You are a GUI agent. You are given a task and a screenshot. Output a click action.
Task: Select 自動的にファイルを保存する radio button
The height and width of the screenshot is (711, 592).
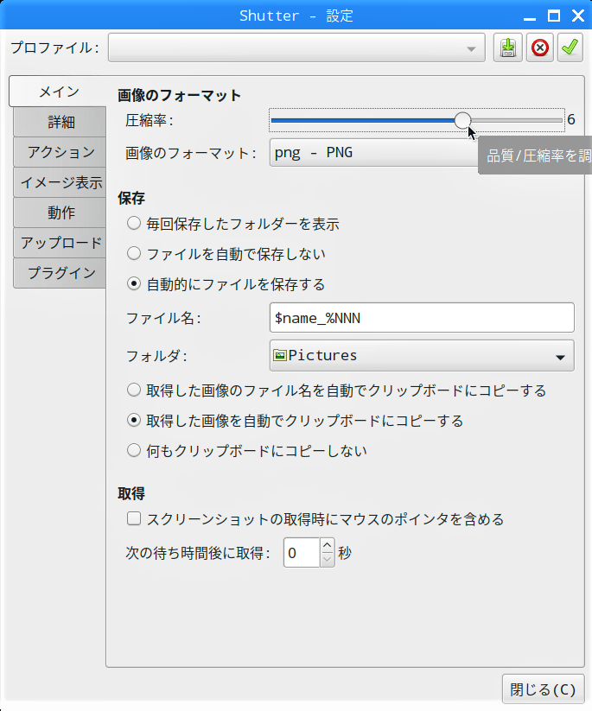pyautogui.click(x=134, y=284)
